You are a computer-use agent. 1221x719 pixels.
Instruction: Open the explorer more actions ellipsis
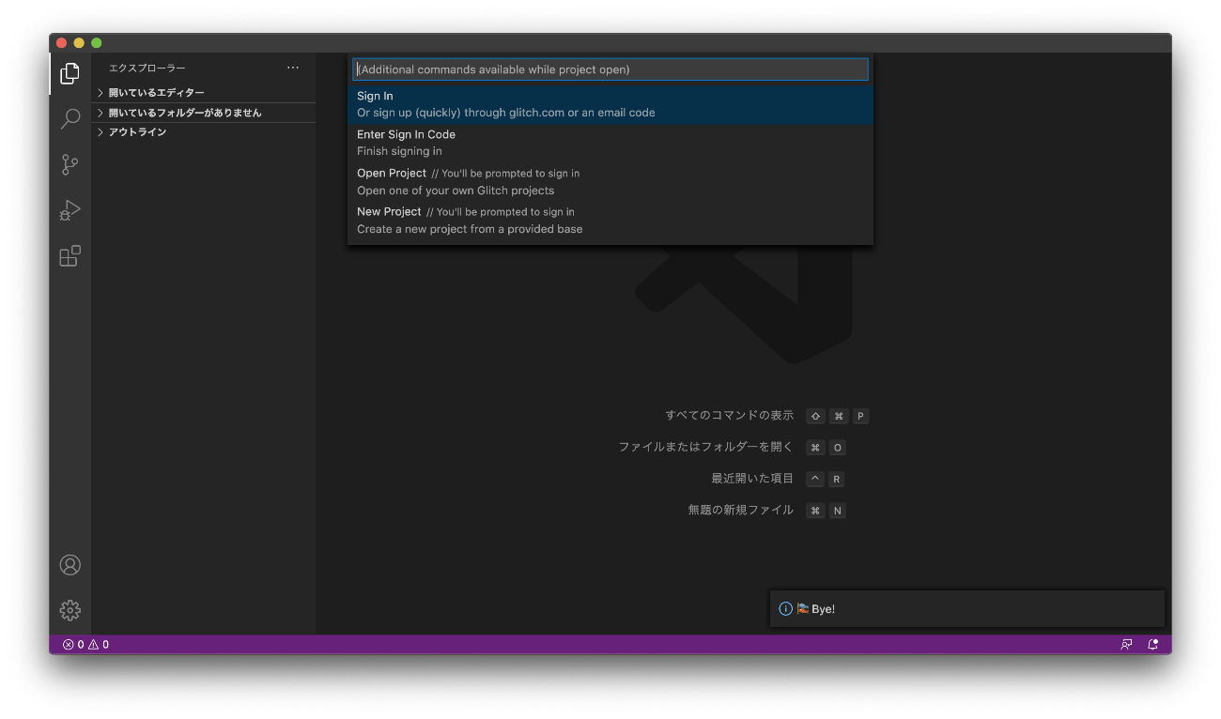point(293,68)
